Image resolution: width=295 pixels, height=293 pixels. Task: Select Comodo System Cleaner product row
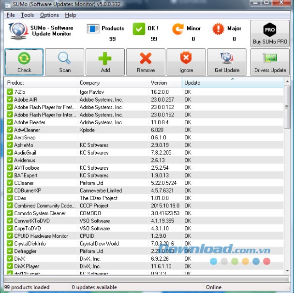[x=144, y=213]
